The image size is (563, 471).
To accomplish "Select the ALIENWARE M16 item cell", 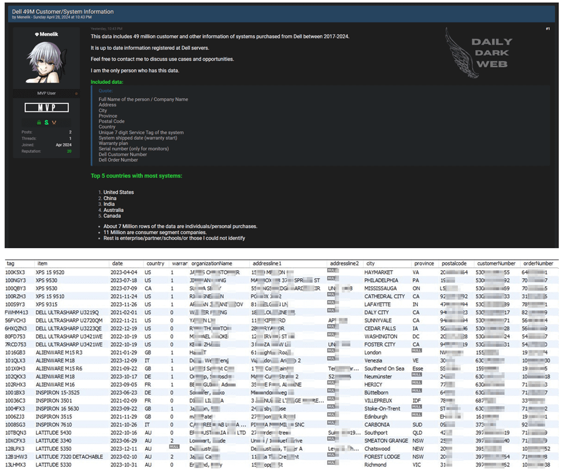I will [x=55, y=385].
